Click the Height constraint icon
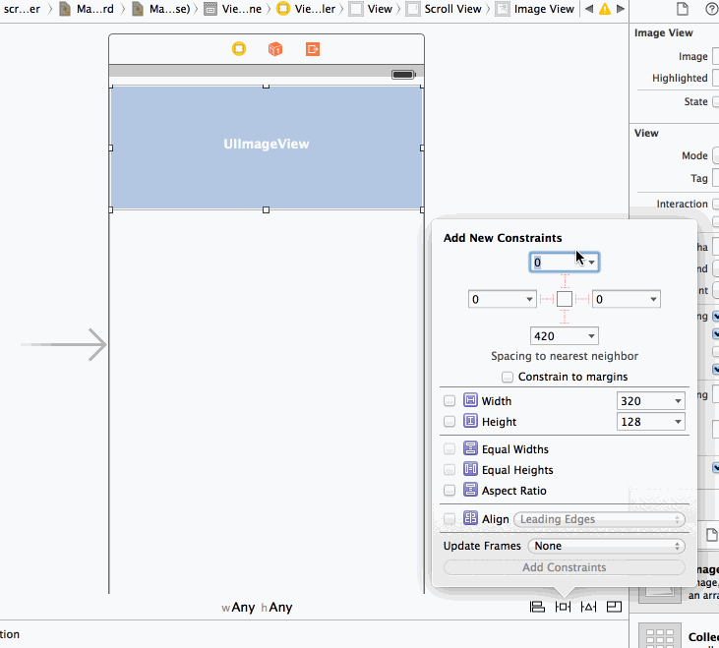This screenshot has width=719, height=648. pos(470,421)
